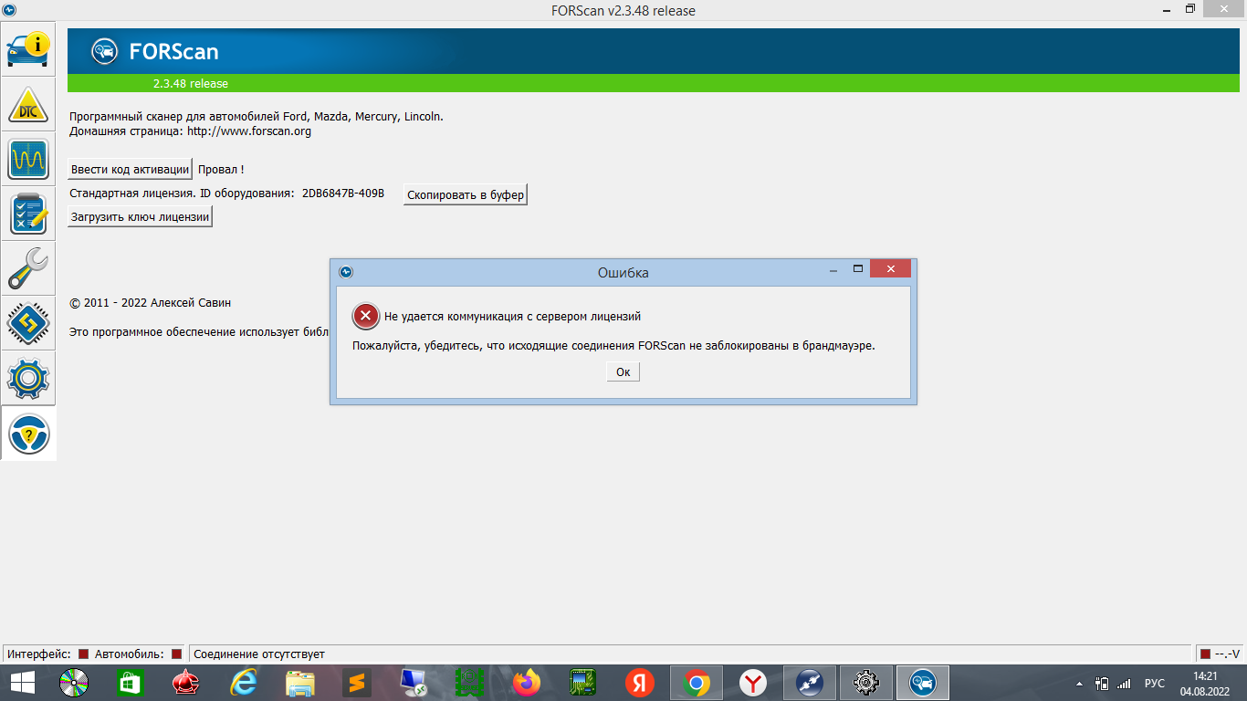Click the Загрузить ключ лицензии button
Image resolution: width=1247 pixels, height=701 pixels.
[x=141, y=217]
